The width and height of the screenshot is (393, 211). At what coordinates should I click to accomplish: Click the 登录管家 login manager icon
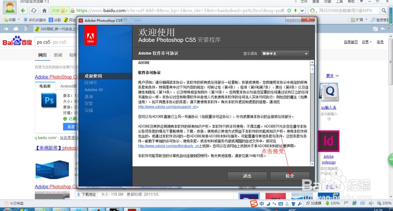click(x=380, y=20)
